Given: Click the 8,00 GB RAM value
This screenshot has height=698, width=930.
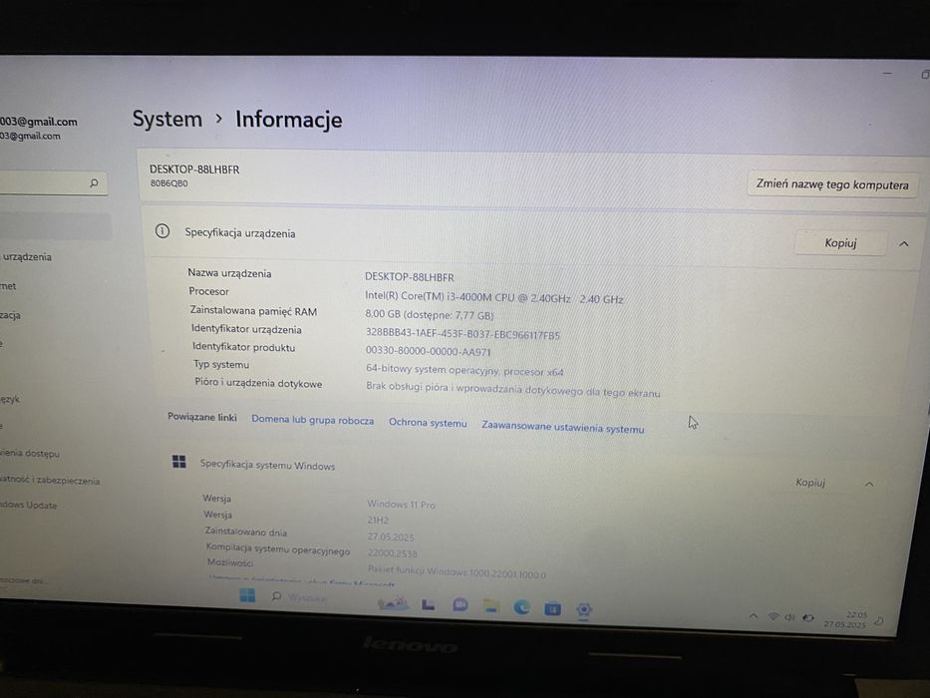Looking at the screenshot, I should (x=430, y=315).
